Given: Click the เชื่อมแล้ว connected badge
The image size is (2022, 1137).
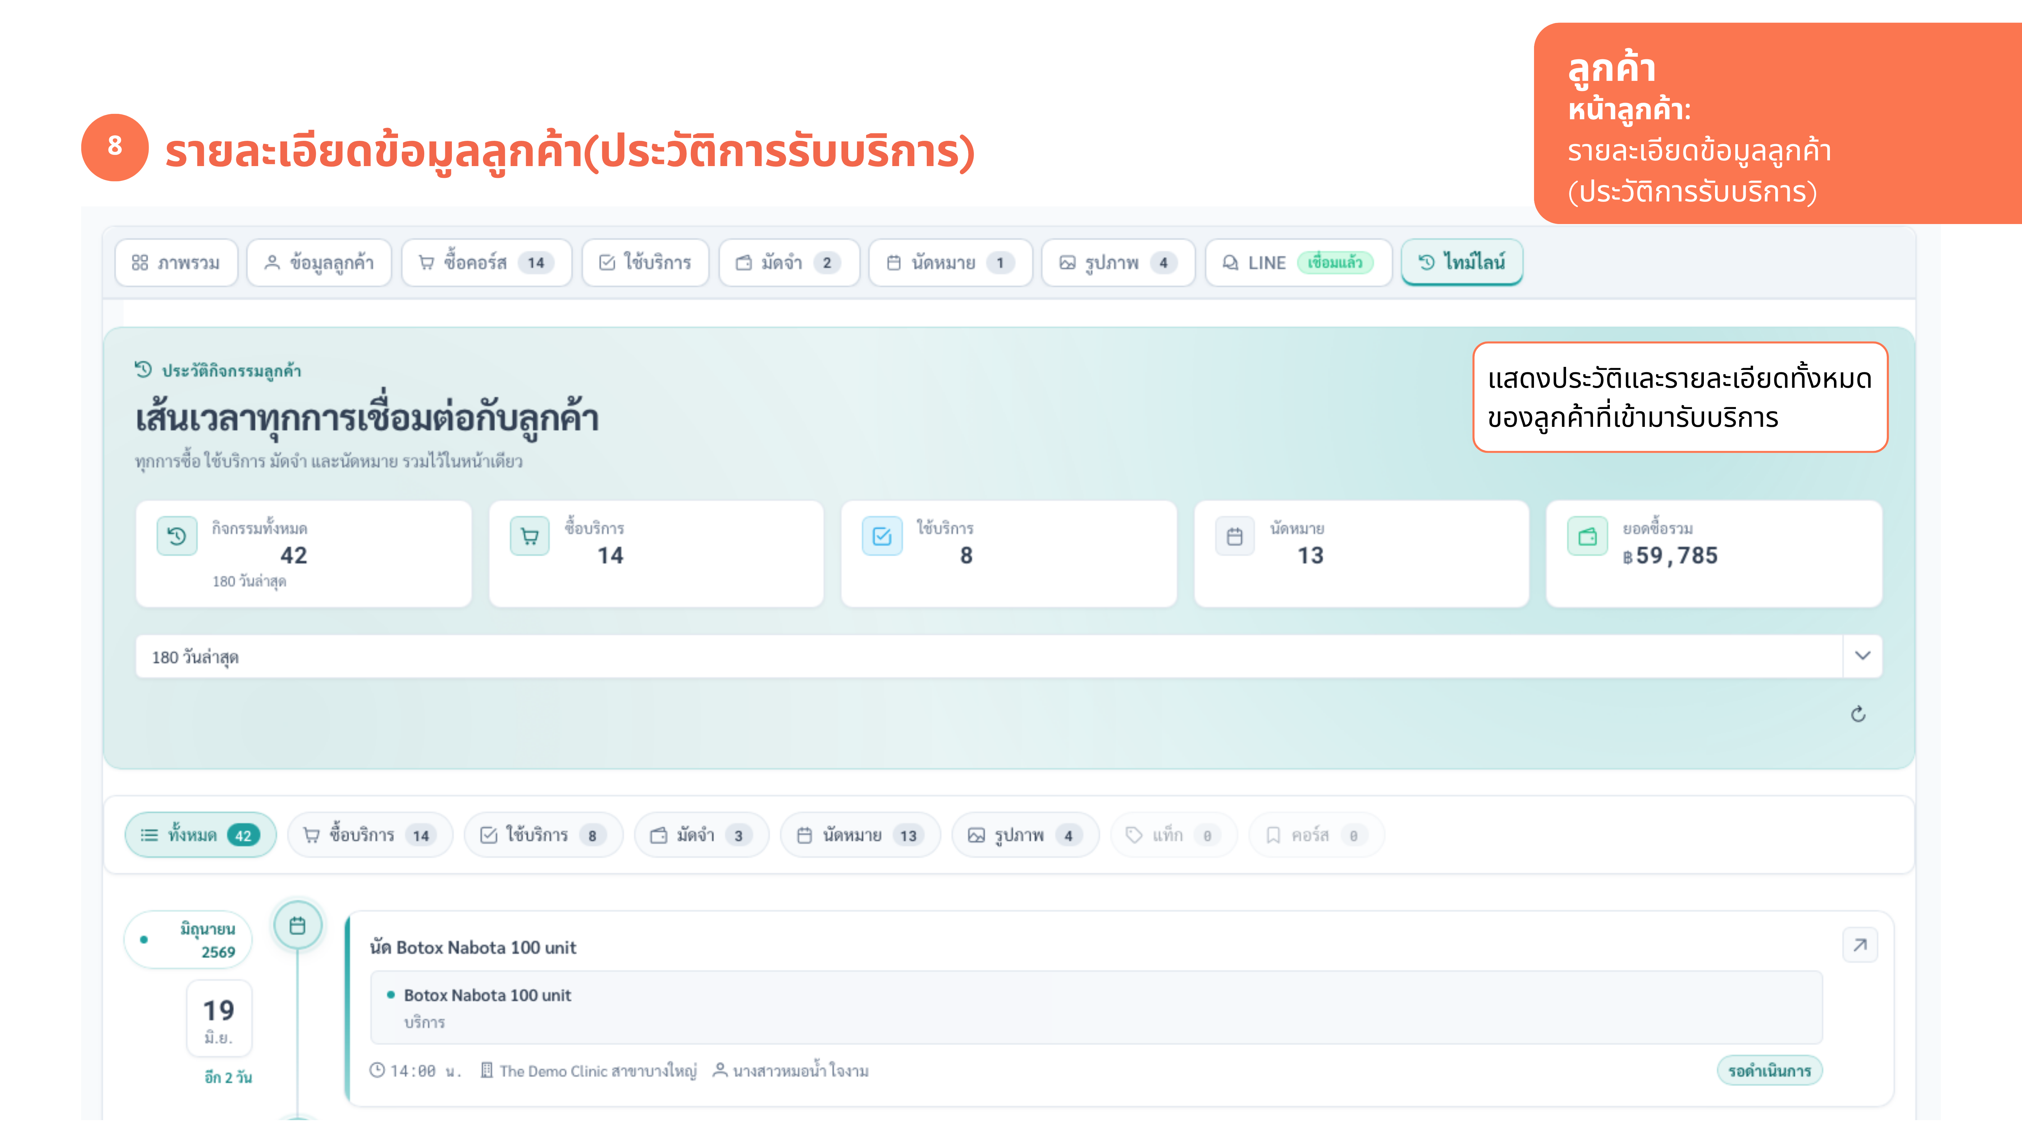Looking at the screenshot, I should 1335,262.
